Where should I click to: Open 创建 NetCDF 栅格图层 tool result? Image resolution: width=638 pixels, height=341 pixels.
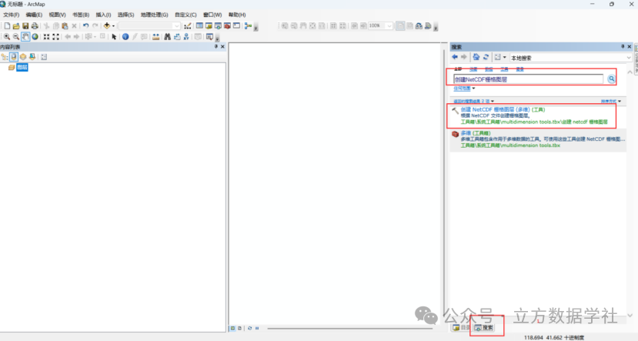(x=503, y=109)
